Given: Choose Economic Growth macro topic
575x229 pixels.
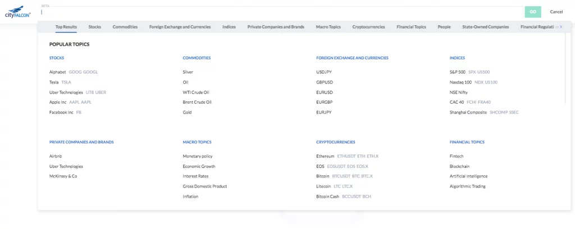Looking at the screenshot, I should (x=199, y=166).
